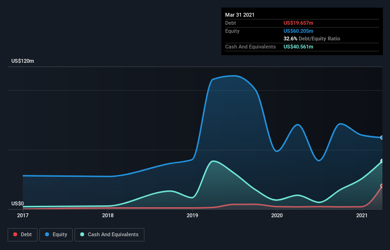Screen dimensions: 390x250
Task: Click the Equity row label in tooltip
Action: [x=232, y=31]
